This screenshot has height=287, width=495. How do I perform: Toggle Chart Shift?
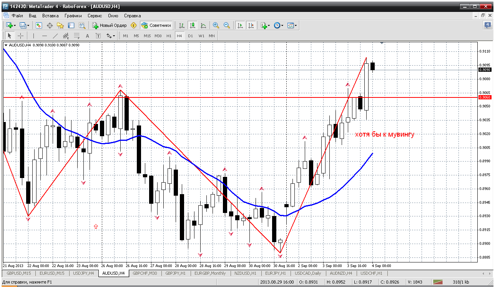click(251, 25)
